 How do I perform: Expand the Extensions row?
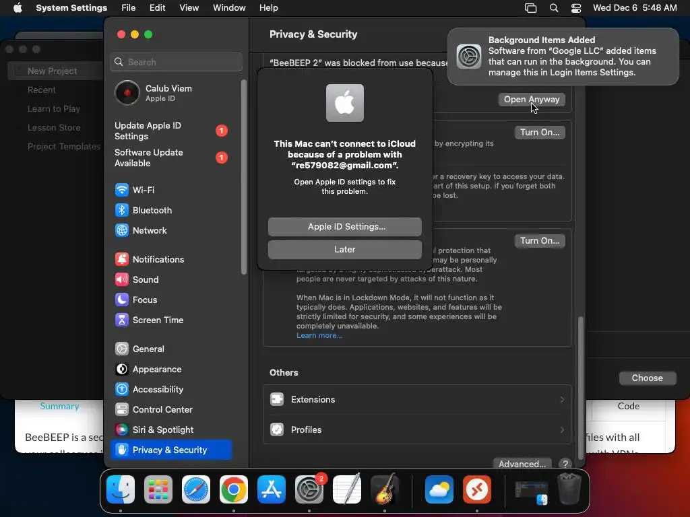pyautogui.click(x=417, y=400)
